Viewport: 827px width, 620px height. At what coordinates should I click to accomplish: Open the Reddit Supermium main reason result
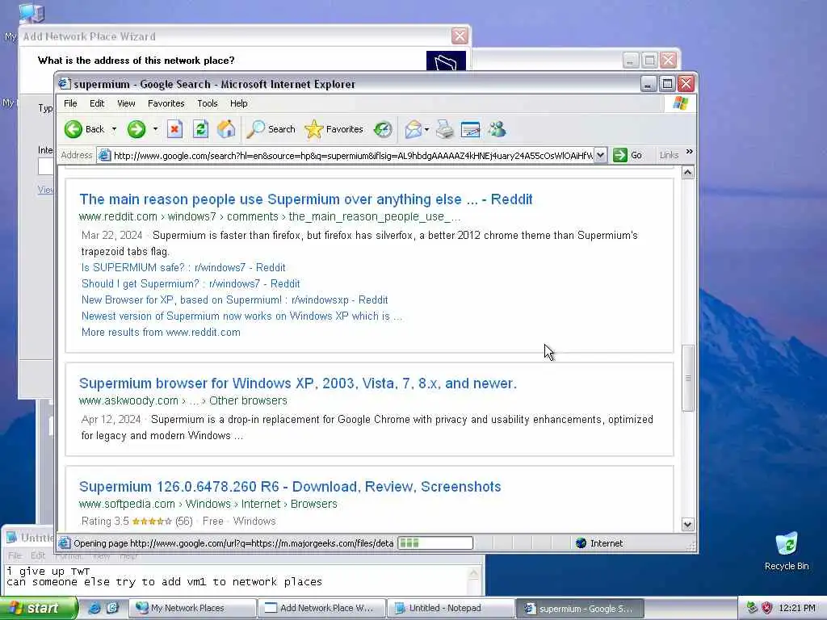click(x=306, y=199)
